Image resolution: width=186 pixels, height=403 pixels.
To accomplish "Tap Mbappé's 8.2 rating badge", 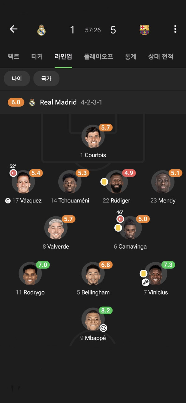I will 105,310.
